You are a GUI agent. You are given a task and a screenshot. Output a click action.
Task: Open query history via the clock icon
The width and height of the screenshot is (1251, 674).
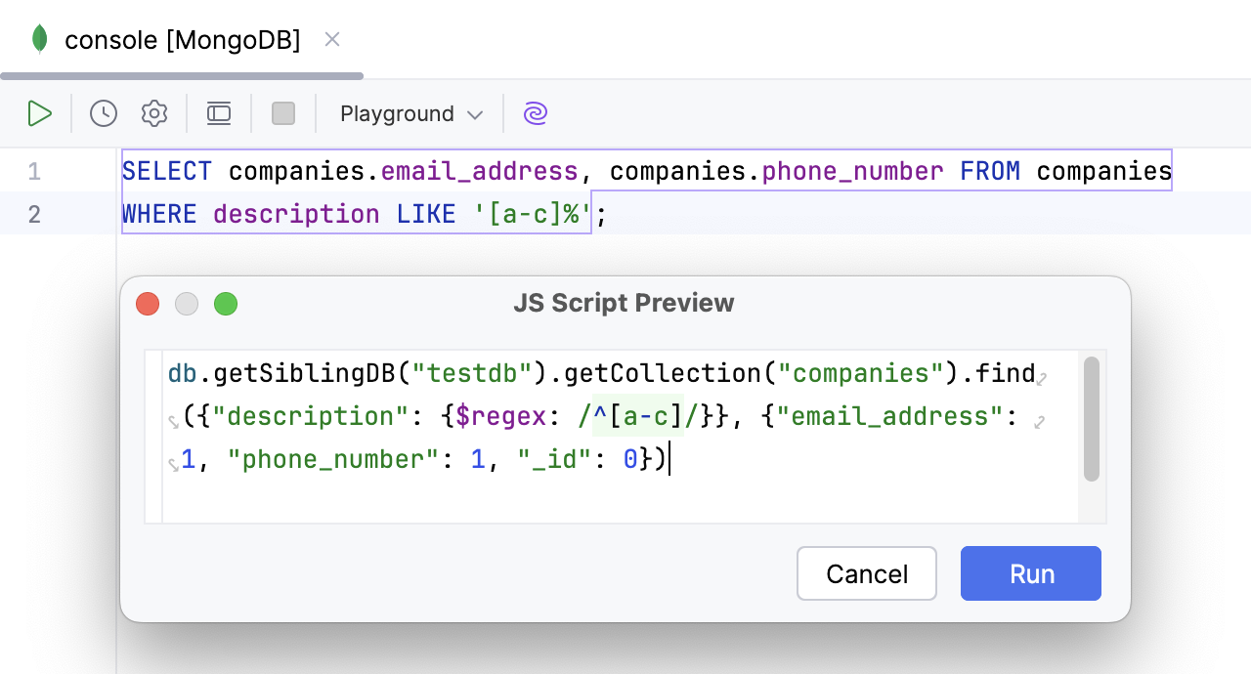coord(103,113)
